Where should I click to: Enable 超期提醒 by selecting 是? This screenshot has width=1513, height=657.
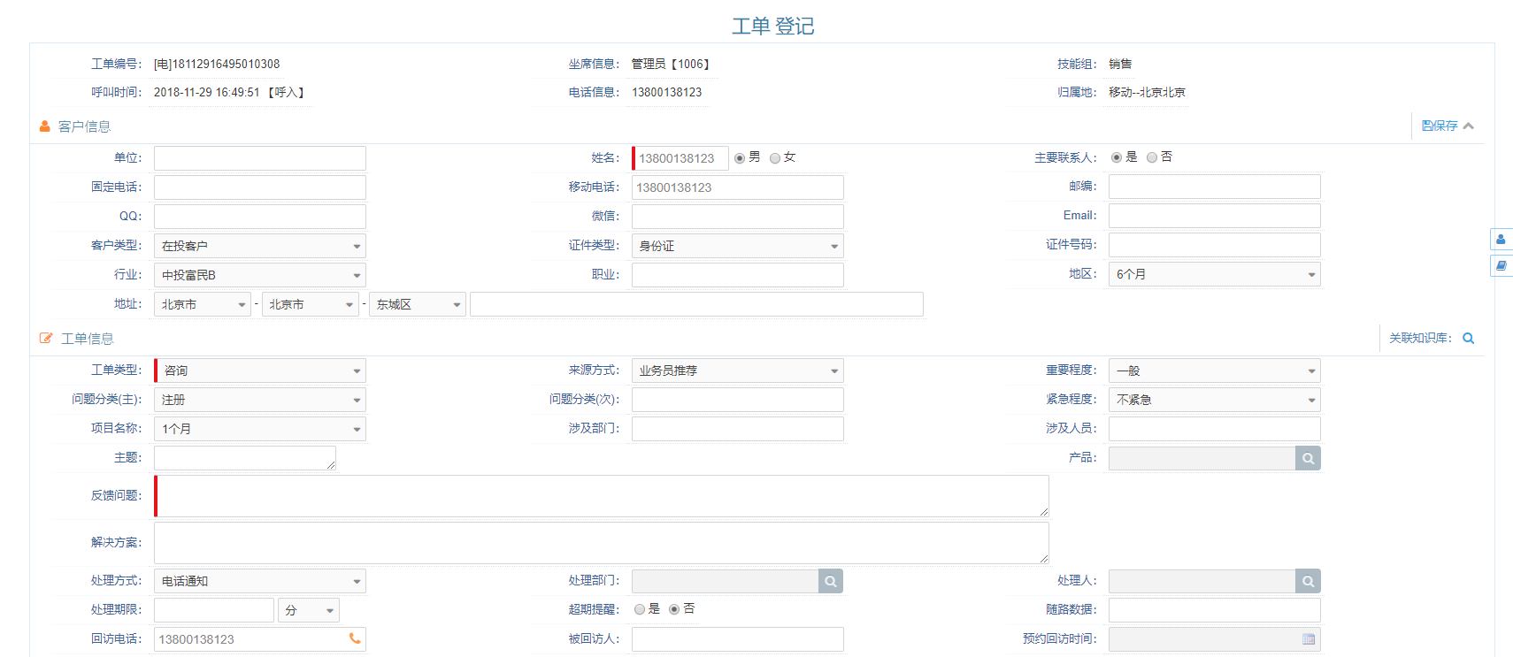pos(640,609)
